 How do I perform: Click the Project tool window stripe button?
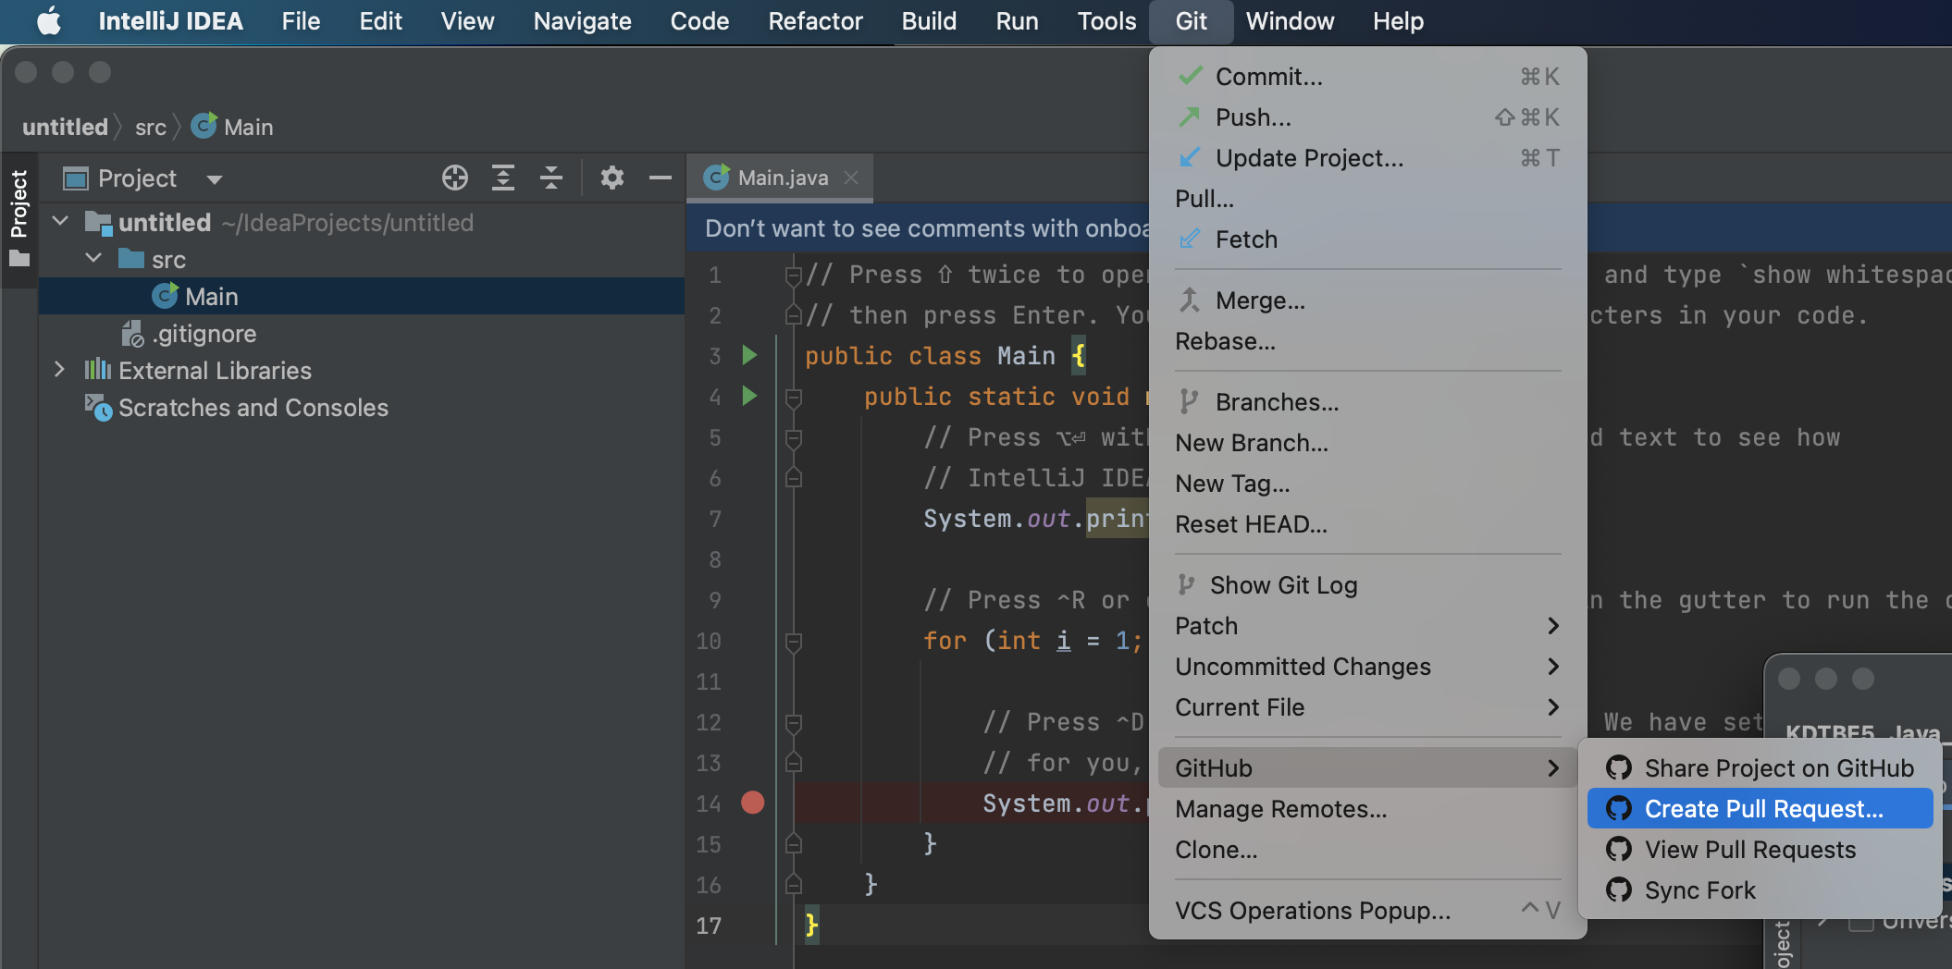(19, 222)
